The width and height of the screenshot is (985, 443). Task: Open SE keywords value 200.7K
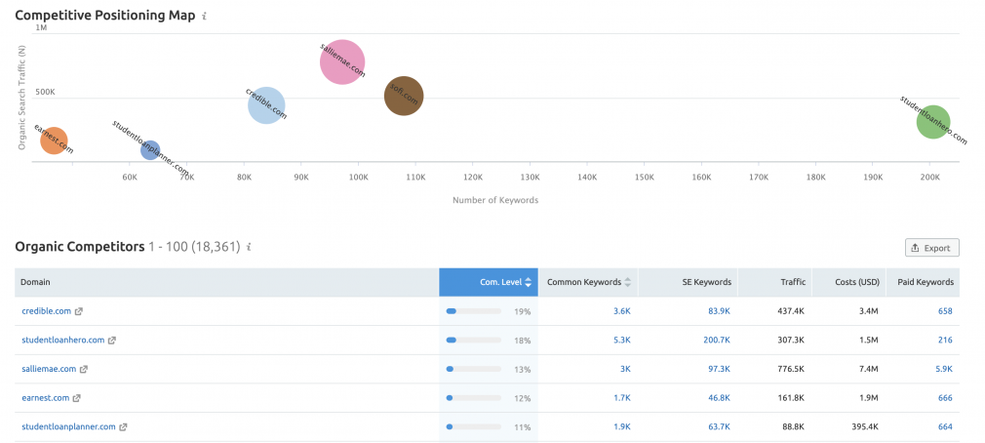[x=718, y=340]
